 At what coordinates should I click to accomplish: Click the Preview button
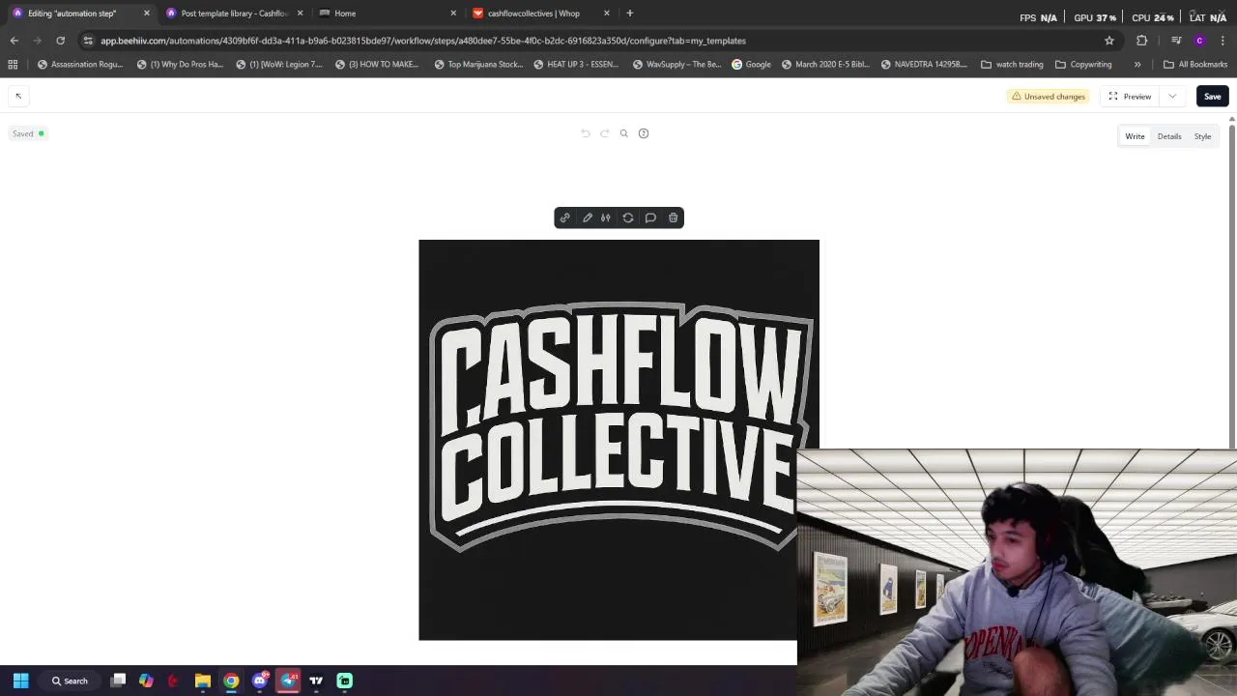click(1130, 96)
